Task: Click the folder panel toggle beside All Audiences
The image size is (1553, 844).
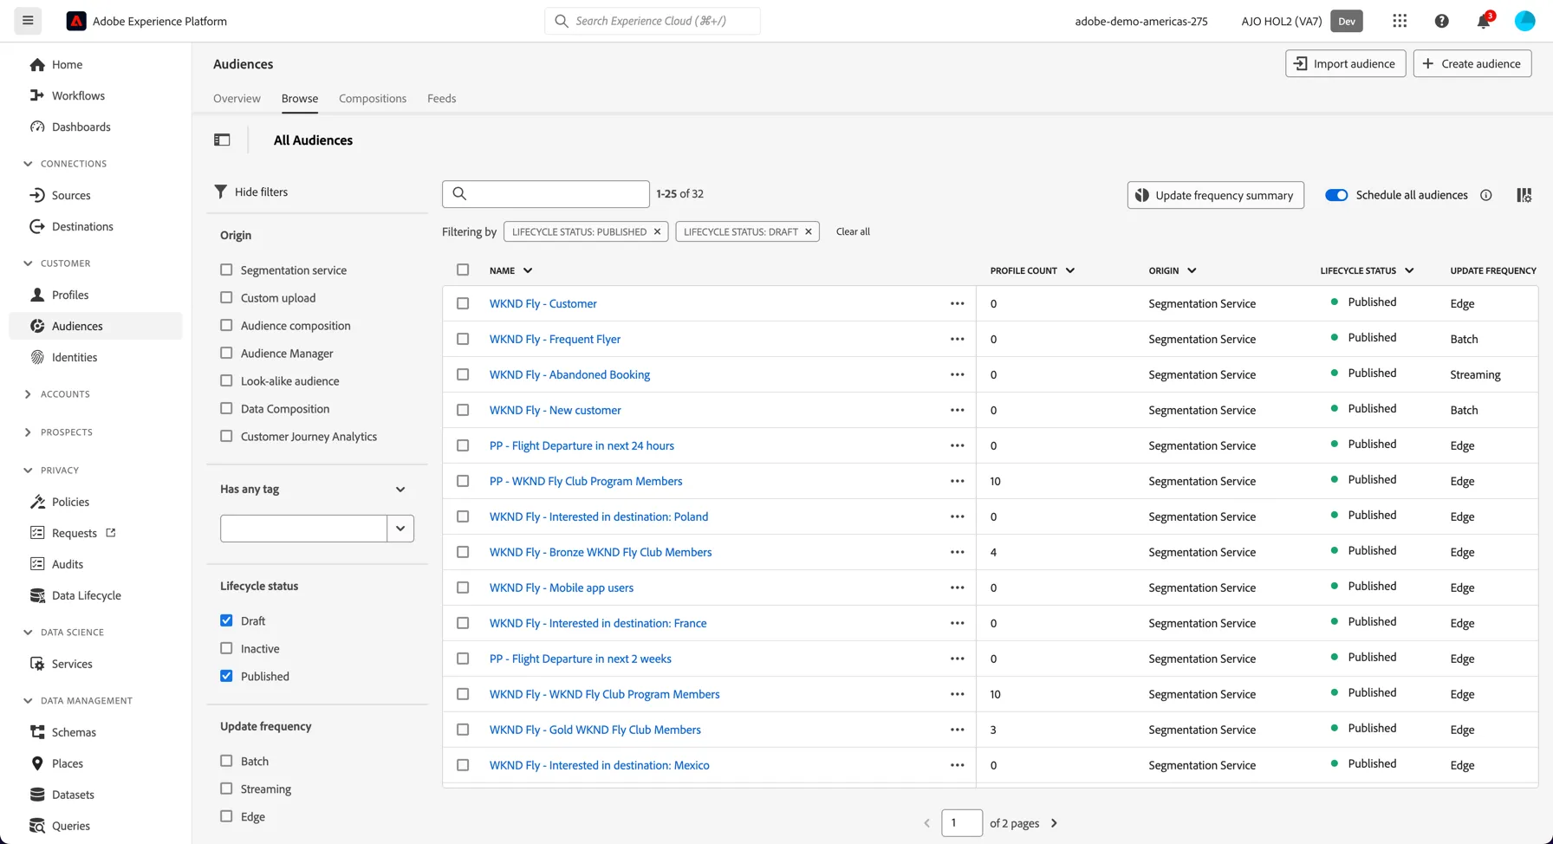Action: (222, 140)
